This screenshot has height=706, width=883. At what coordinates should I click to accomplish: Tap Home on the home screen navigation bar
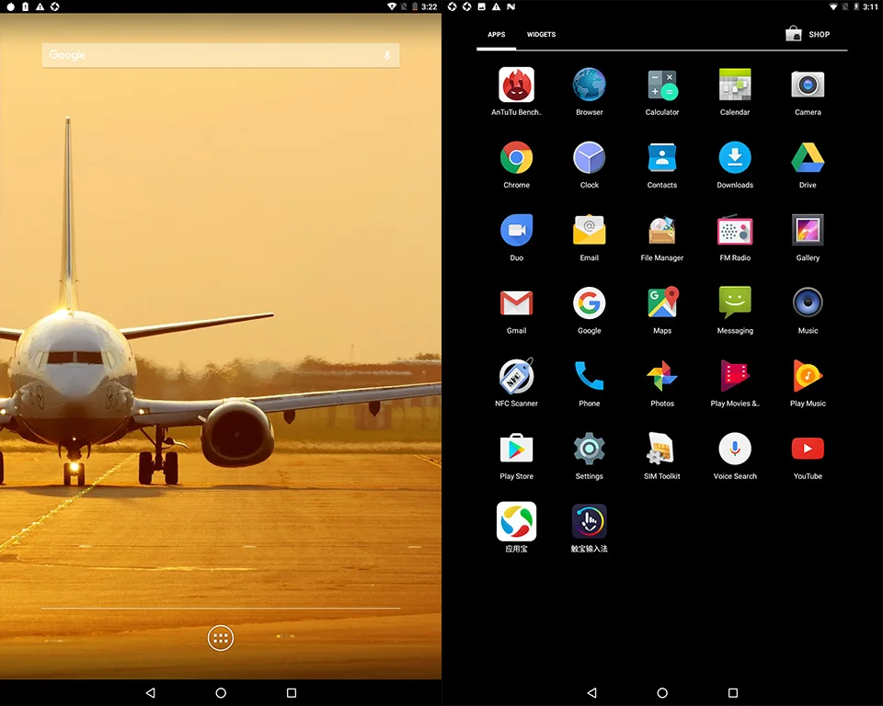pyautogui.click(x=221, y=692)
